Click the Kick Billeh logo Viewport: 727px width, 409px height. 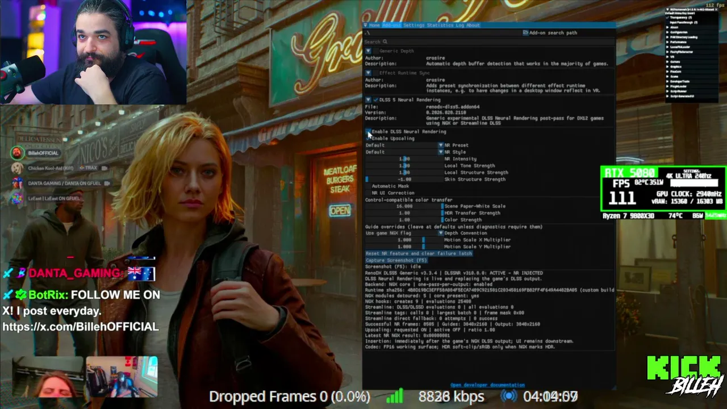pyautogui.click(x=684, y=375)
